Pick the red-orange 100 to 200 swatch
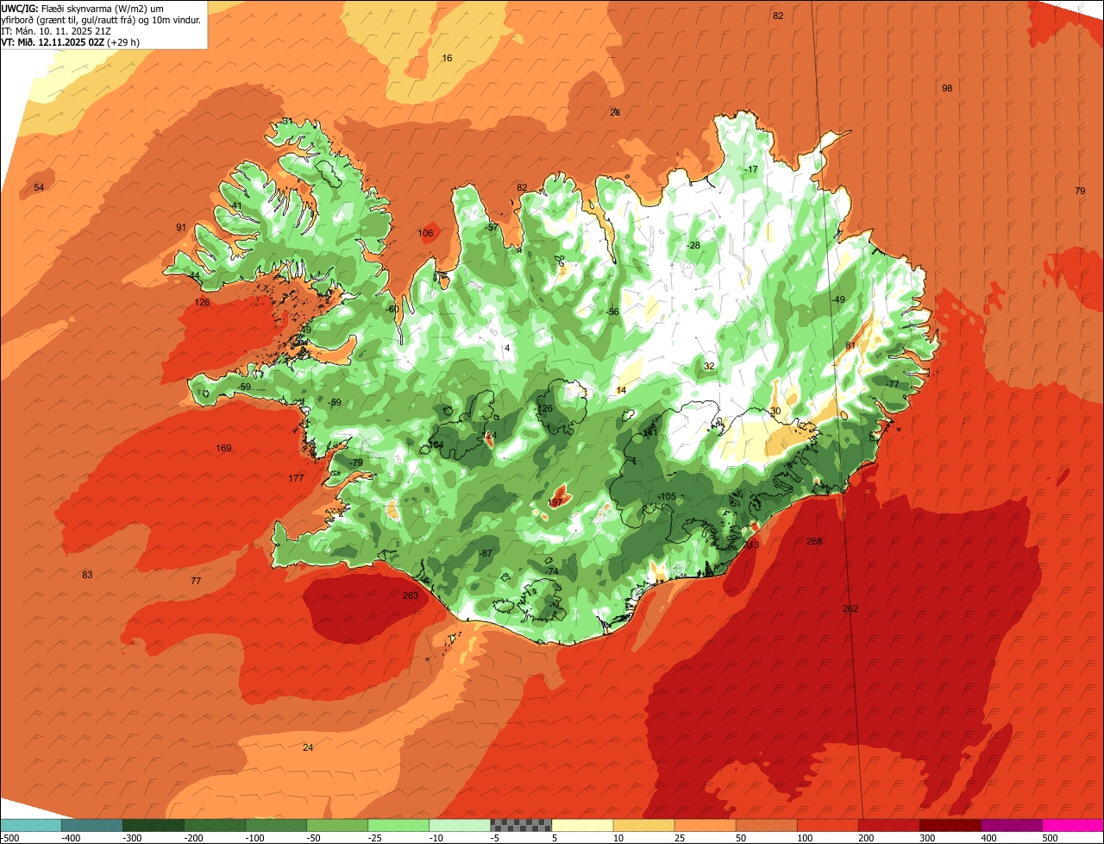This screenshot has height=844, width=1104. pyautogui.click(x=827, y=825)
